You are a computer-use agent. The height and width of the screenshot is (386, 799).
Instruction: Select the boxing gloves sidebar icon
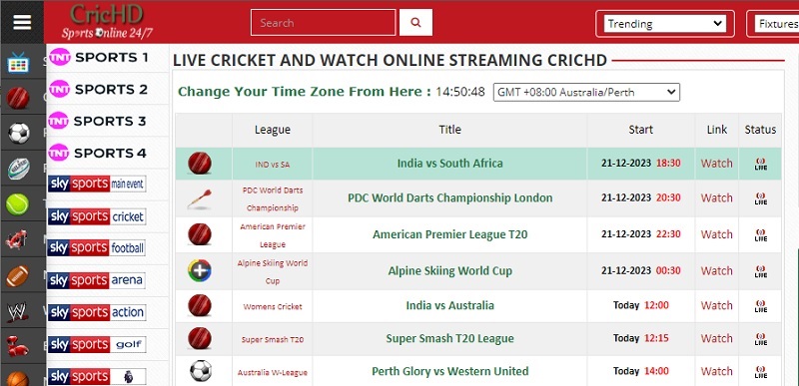pyautogui.click(x=17, y=346)
